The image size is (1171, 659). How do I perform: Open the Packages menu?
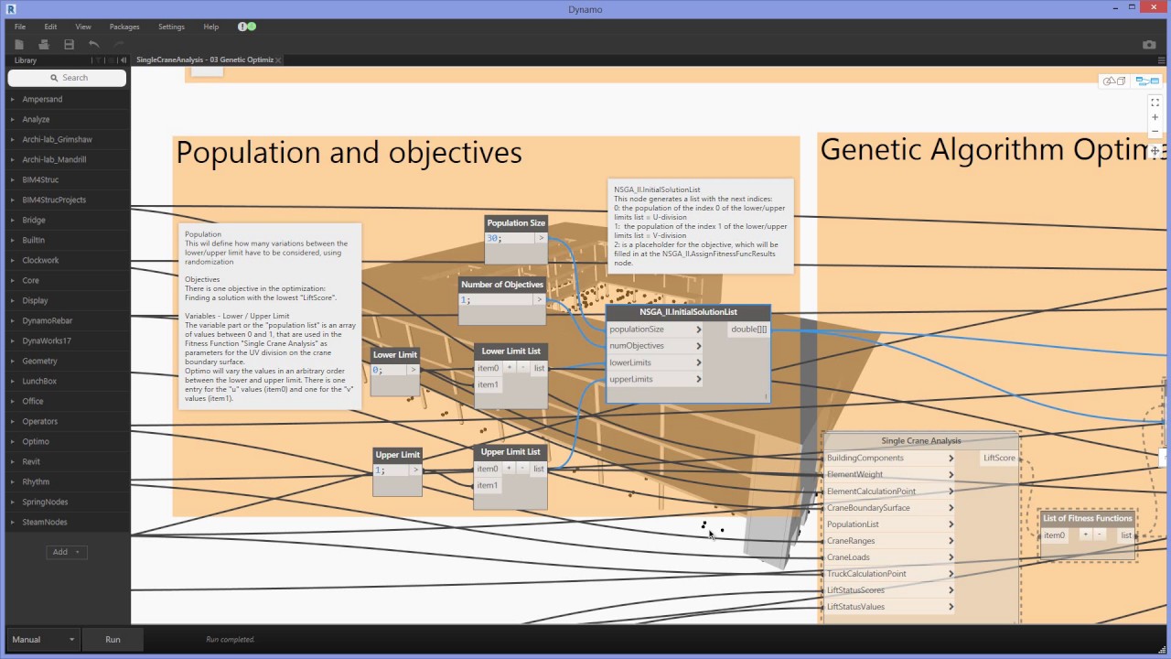coord(124,27)
